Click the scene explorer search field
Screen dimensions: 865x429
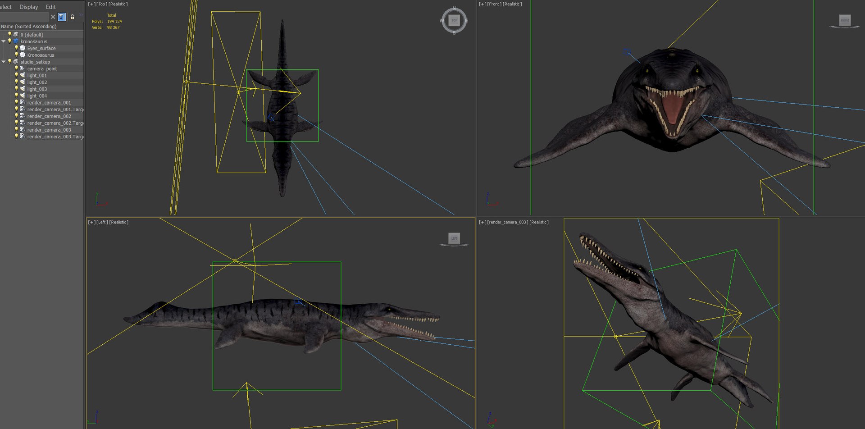(x=24, y=17)
